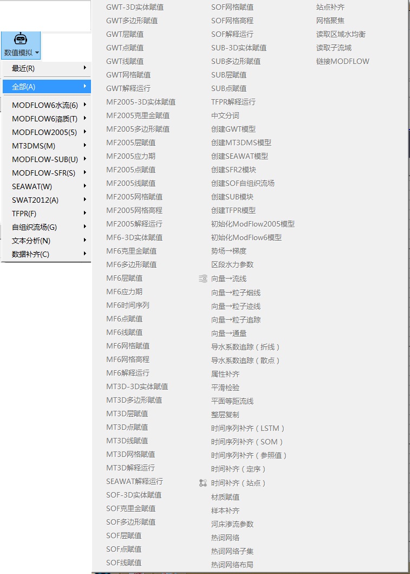The width and height of the screenshot is (410, 574).
Task: Select 热词网络布局
Action: (232, 564)
